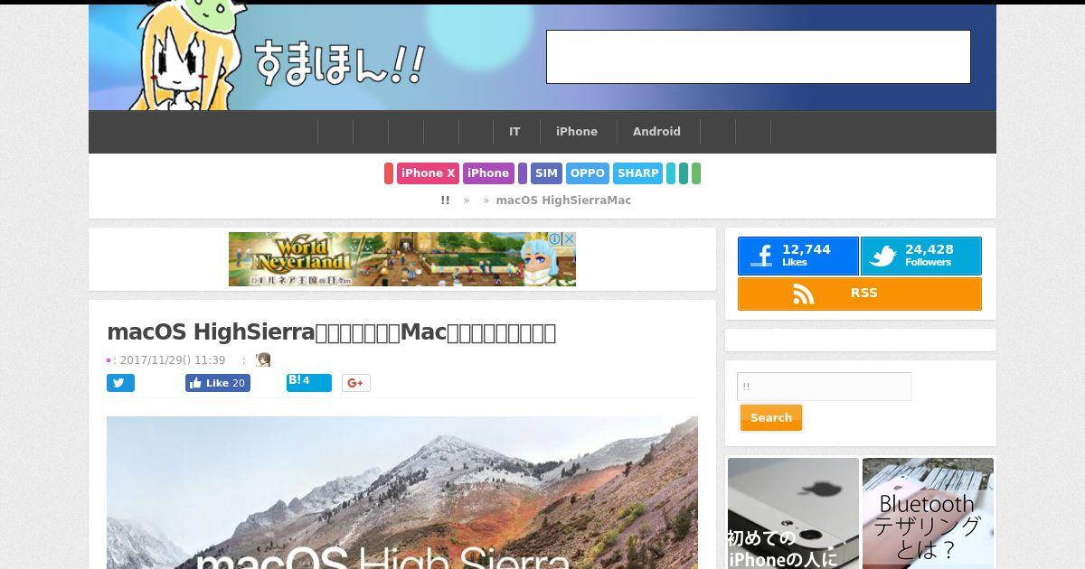Close the World Neverland ad
This screenshot has width=1085, height=569.
coord(569,238)
